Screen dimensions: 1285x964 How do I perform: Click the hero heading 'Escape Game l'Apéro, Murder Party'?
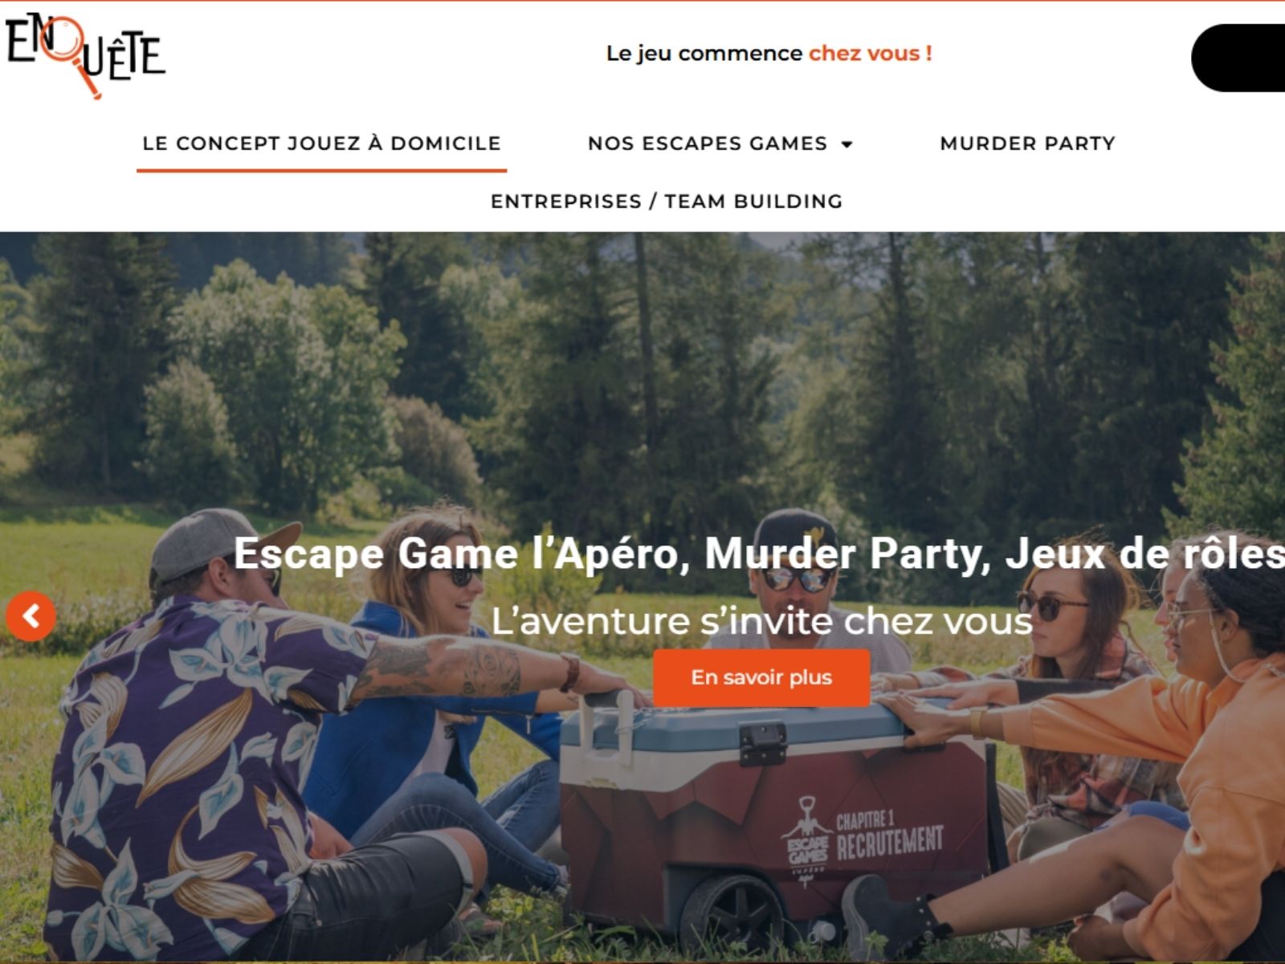click(610, 553)
